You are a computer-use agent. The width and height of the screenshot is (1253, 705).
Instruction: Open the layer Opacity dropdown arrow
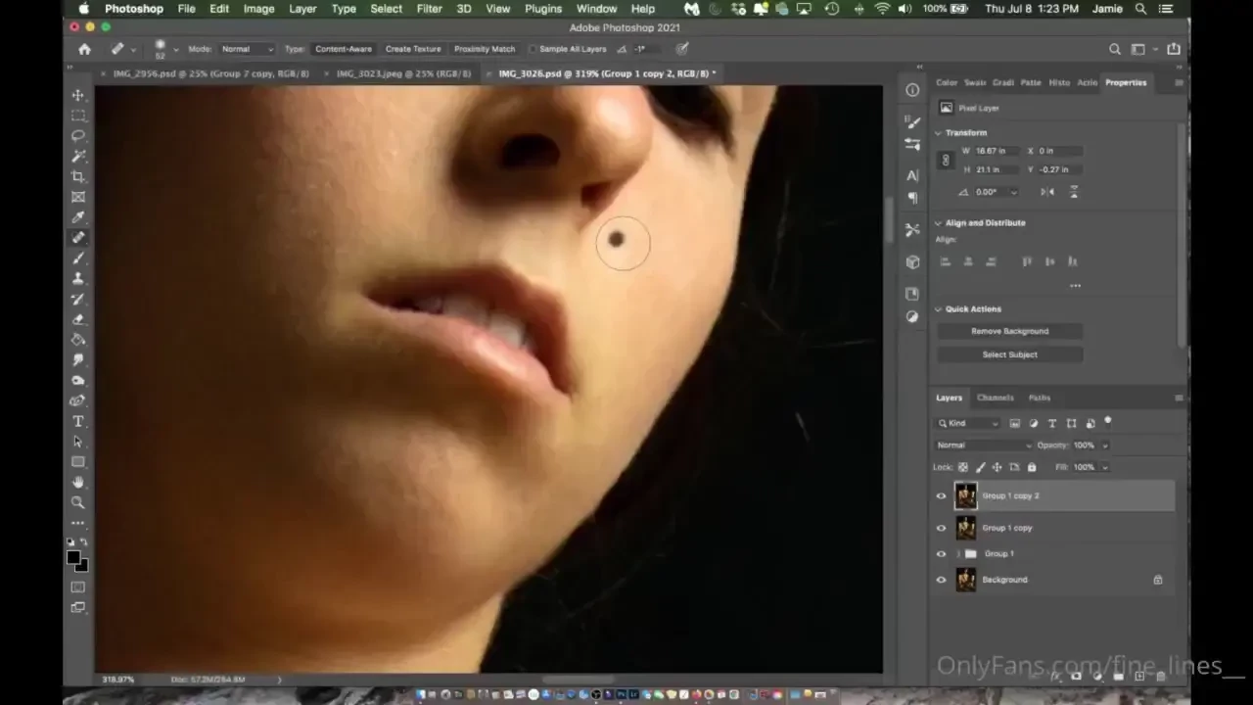1105,446
